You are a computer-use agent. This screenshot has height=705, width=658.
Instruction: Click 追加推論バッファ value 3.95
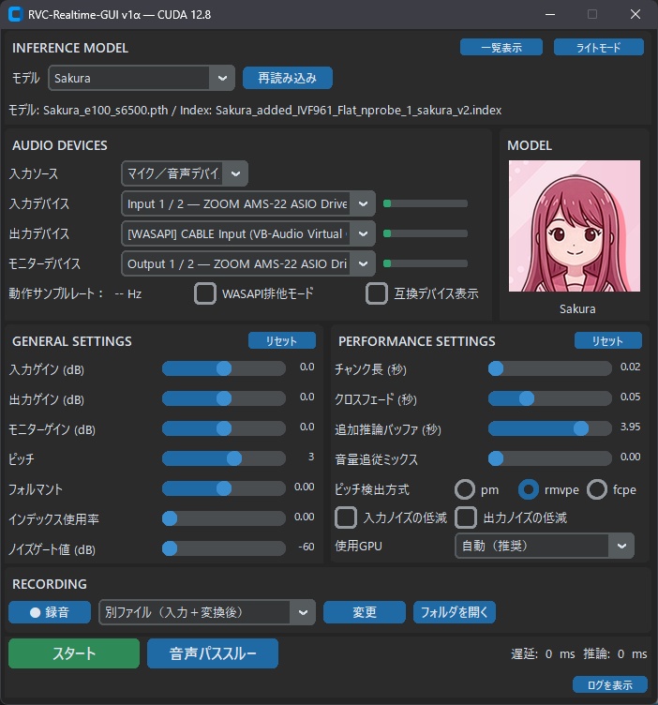coord(630,427)
